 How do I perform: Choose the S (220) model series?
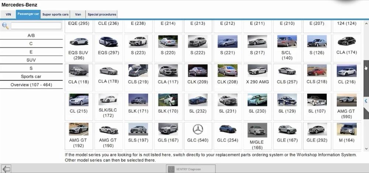point(168,48)
